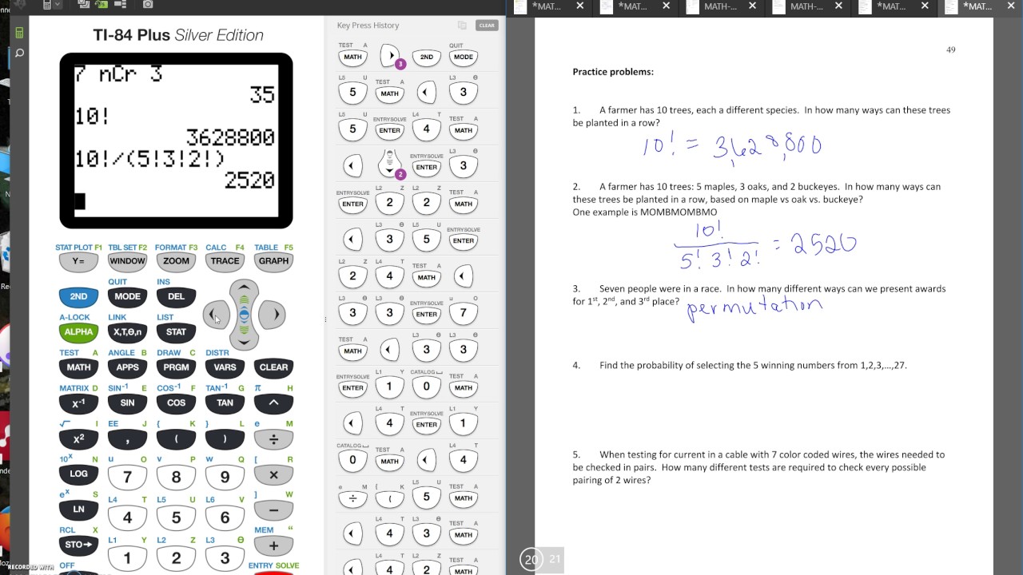Viewport: 1023px width, 575px height.
Task: Open the calculator model dropdown arrow
Action: click(58, 5)
